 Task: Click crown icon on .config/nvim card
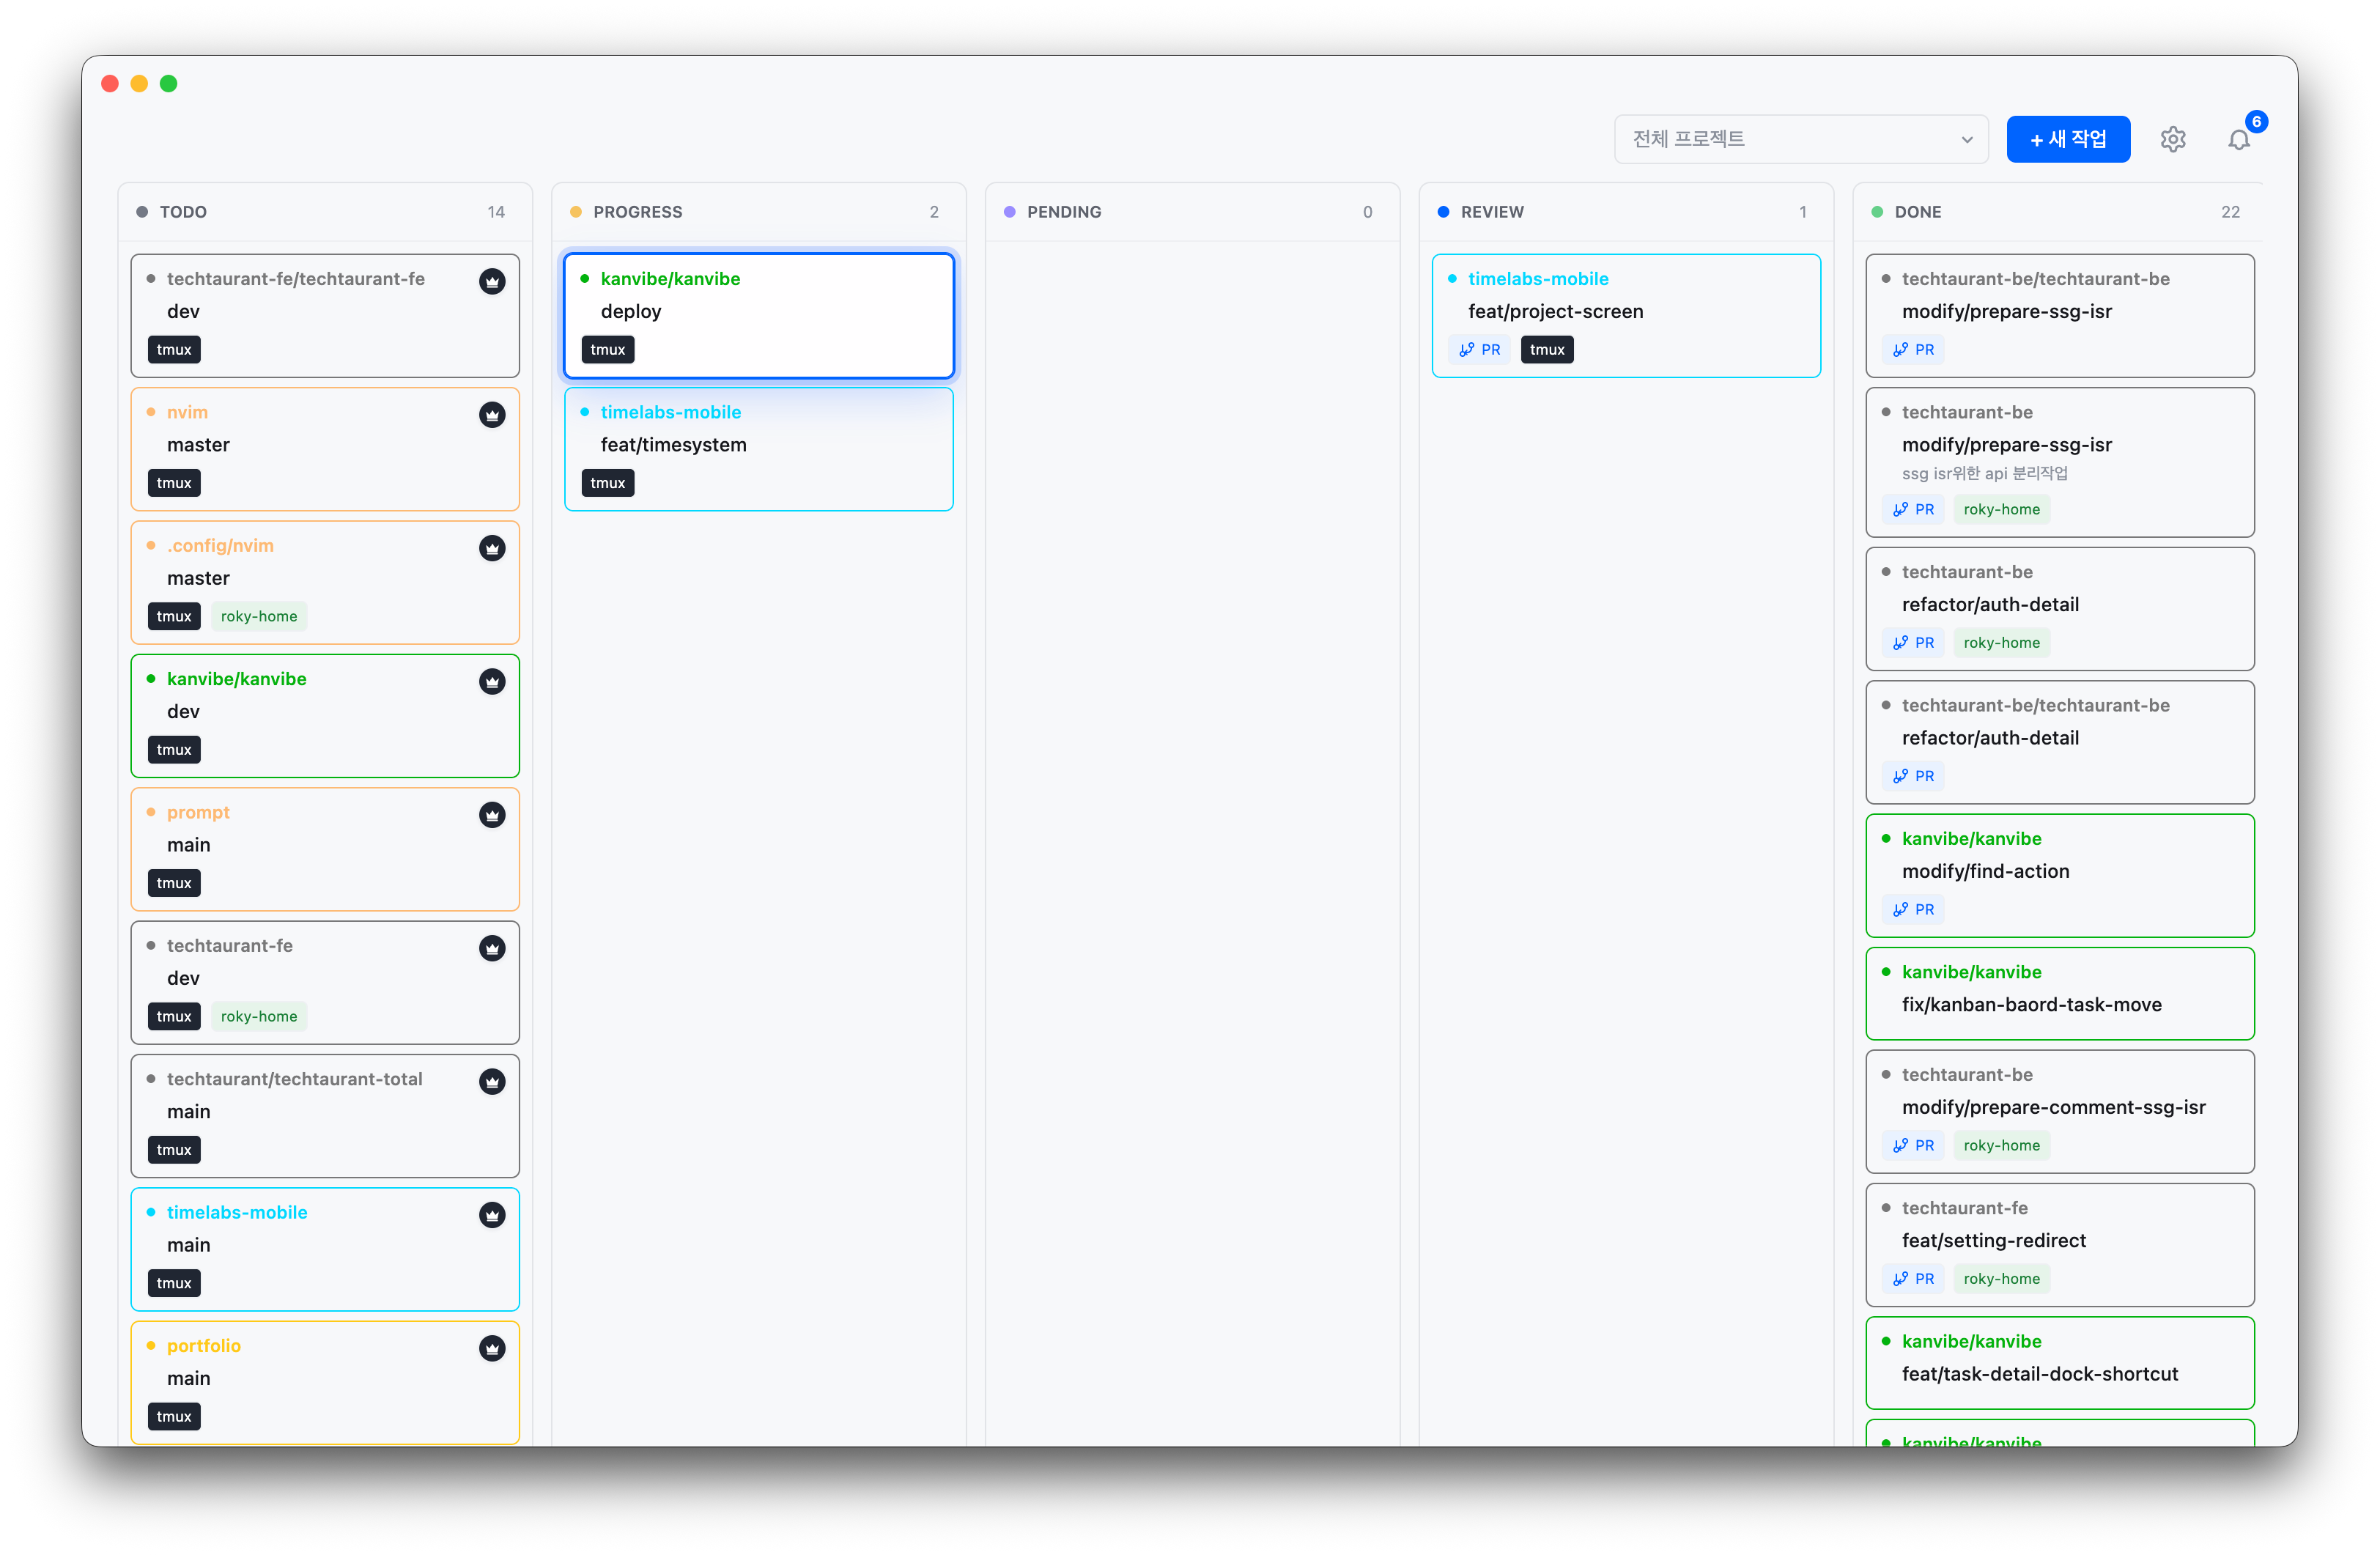[x=492, y=548]
